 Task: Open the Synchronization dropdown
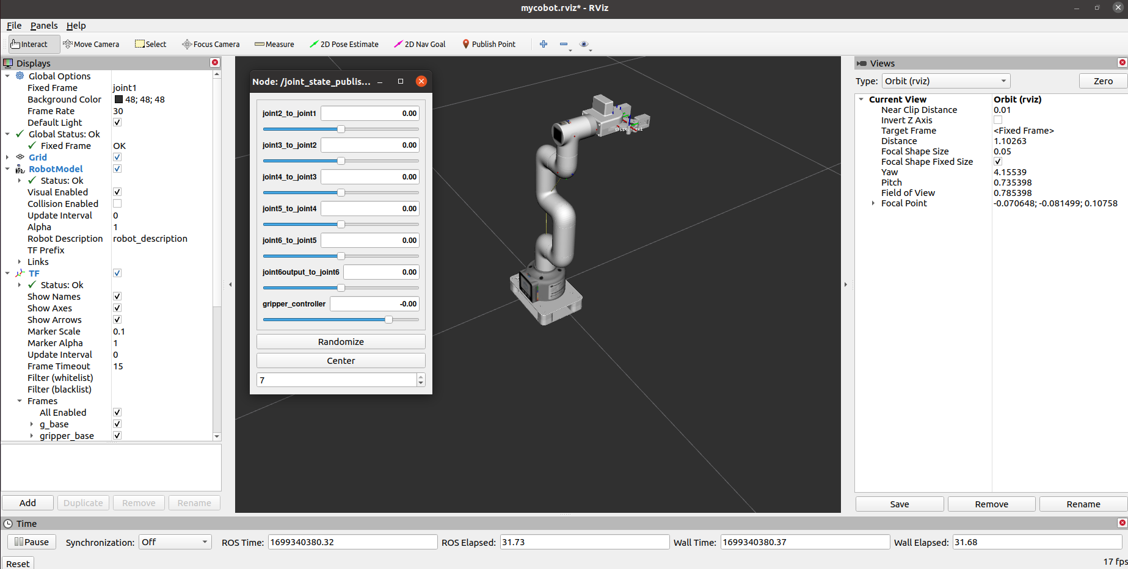[175, 542]
